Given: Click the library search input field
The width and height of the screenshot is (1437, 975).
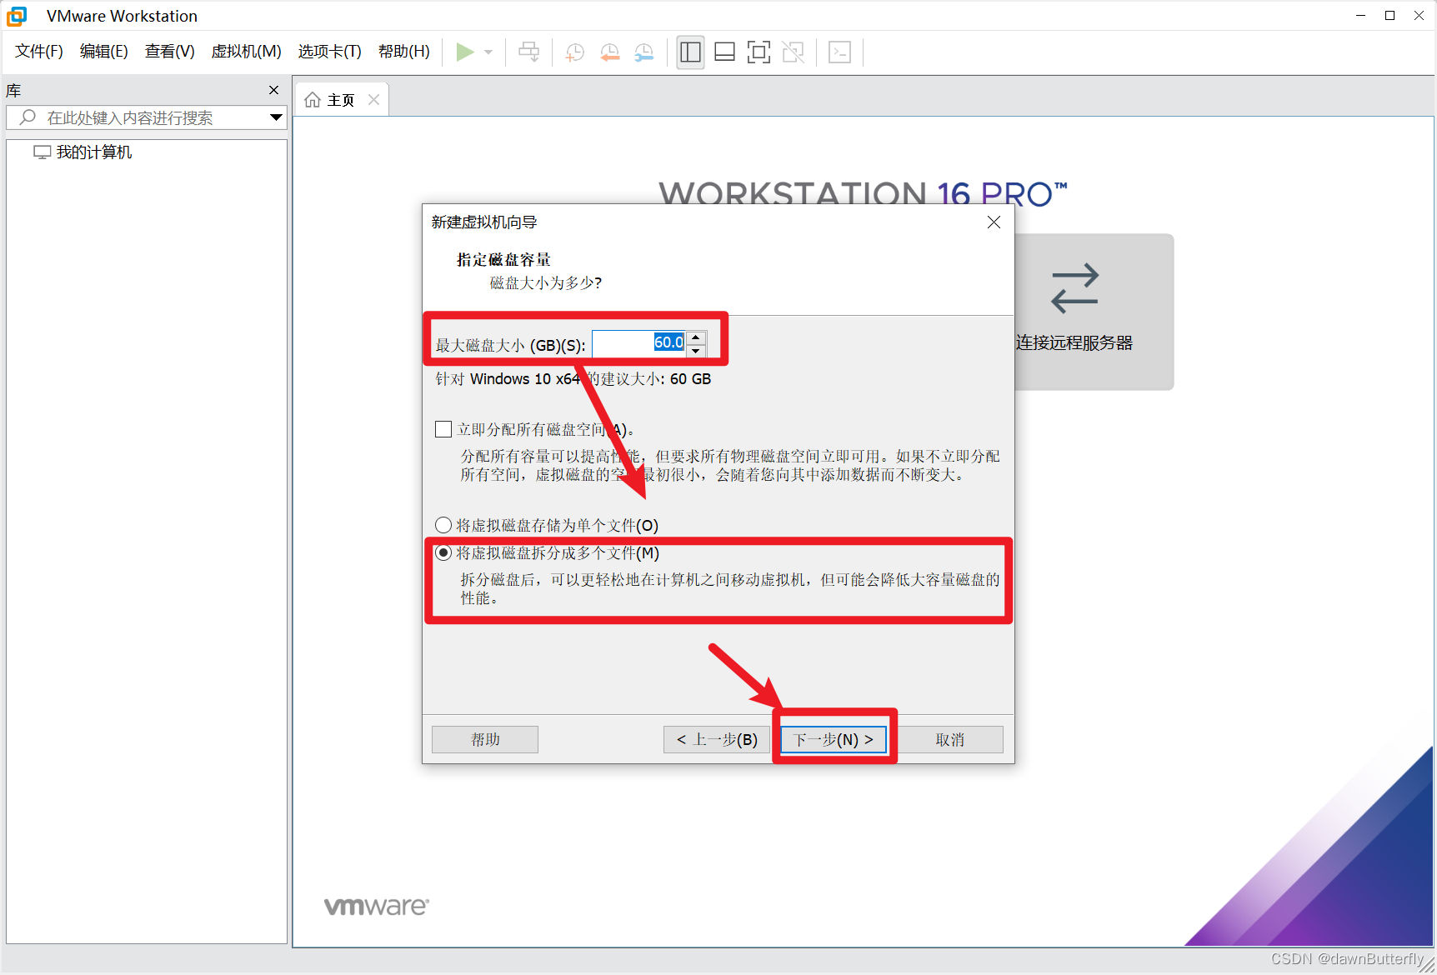Looking at the screenshot, I should tap(147, 117).
